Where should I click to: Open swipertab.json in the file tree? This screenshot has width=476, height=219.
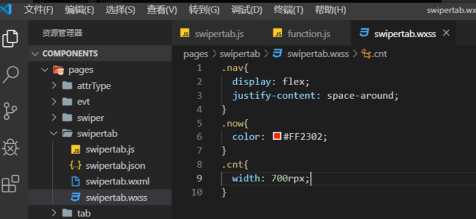click(x=115, y=166)
